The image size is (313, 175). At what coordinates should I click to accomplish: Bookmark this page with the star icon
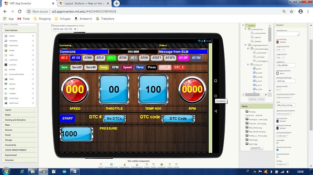[x=291, y=12]
